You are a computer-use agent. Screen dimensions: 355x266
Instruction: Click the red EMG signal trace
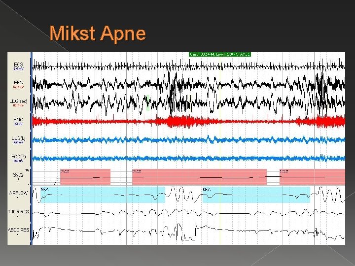click(189, 122)
